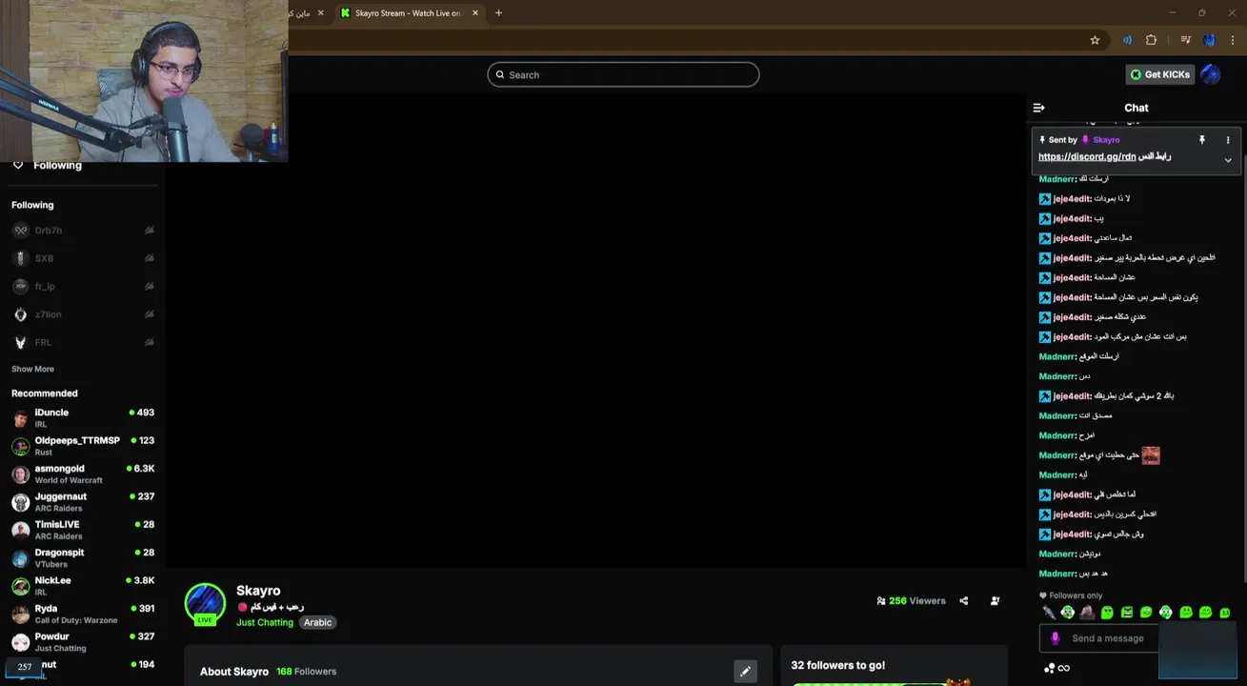Open the Chrome three-dot menu
The image size is (1247, 686).
1232,40
